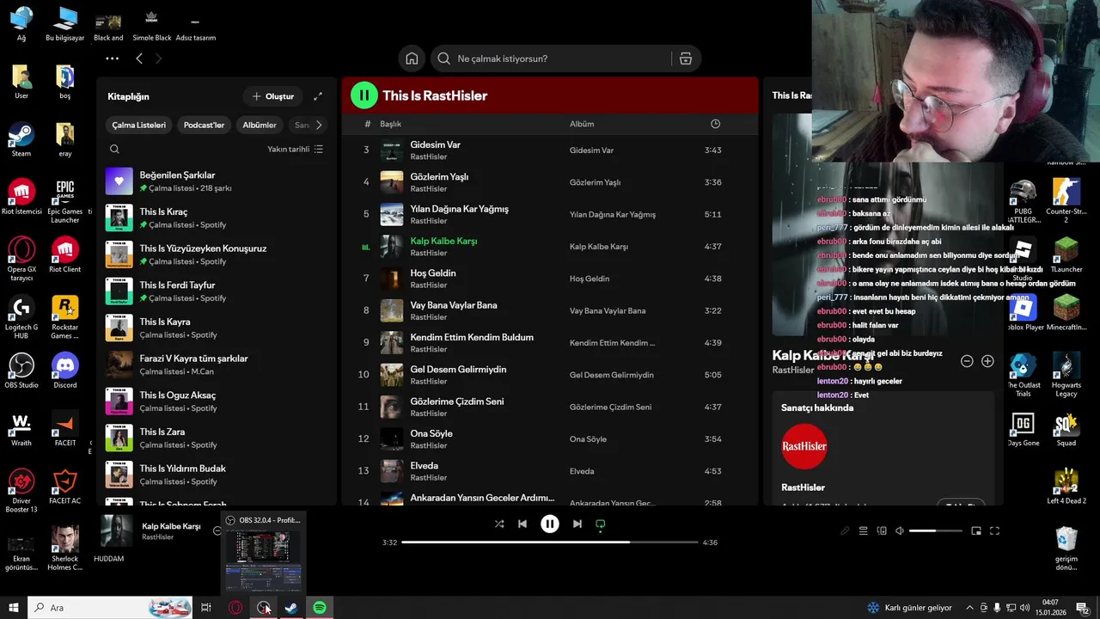Open RastHisler artist avatar in Sanatçı hakkında
This screenshot has height=619, width=1100.
click(x=804, y=446)
